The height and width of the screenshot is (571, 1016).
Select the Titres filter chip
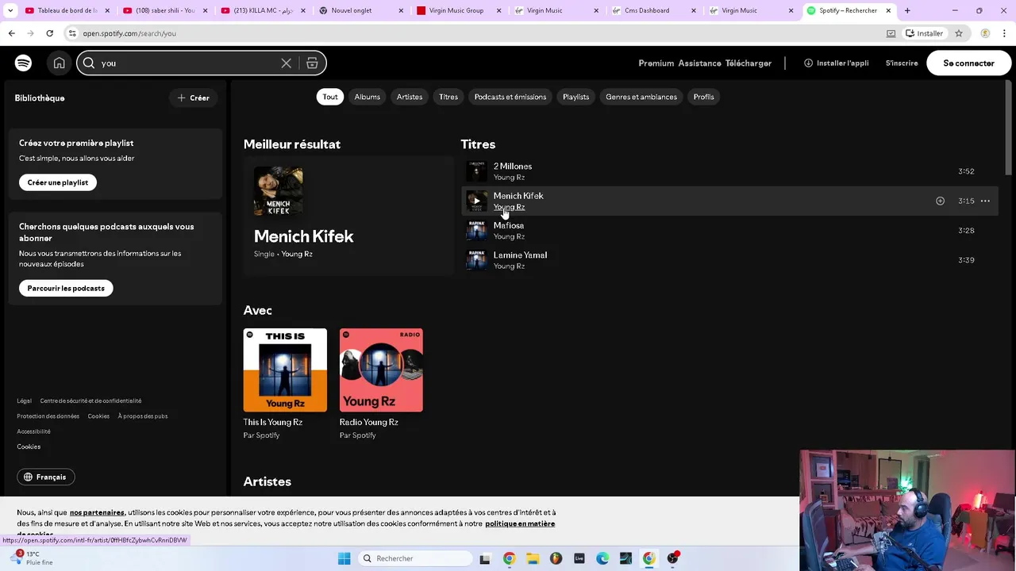[448, 97]
